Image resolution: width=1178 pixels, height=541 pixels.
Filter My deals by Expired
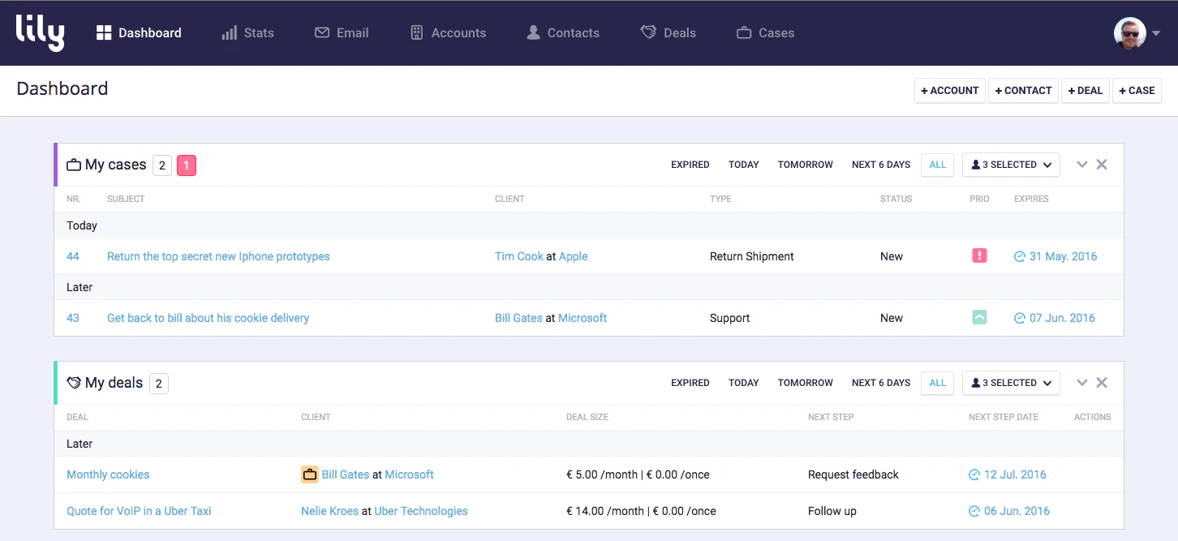pyautogui.click(x=690, y=383)
